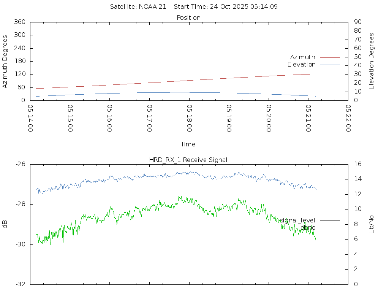Select the signal_level legend text
The width and height of the screenshot is (389, 292).
(x=297, y=221)
